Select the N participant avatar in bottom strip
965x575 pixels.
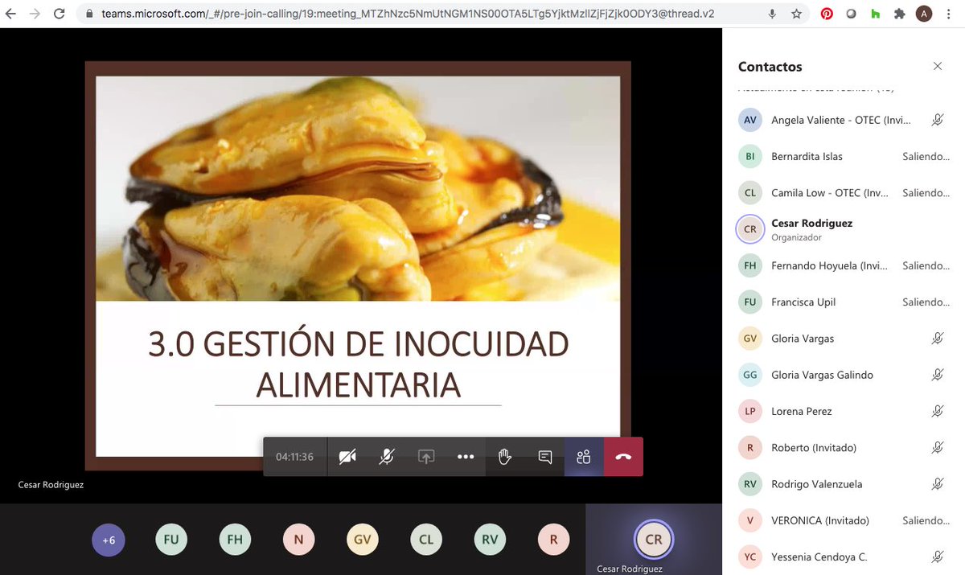pos(298,540)
